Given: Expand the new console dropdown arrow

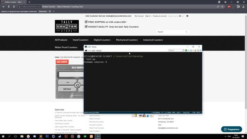Looking at the screenshot, I should (188, 51).
